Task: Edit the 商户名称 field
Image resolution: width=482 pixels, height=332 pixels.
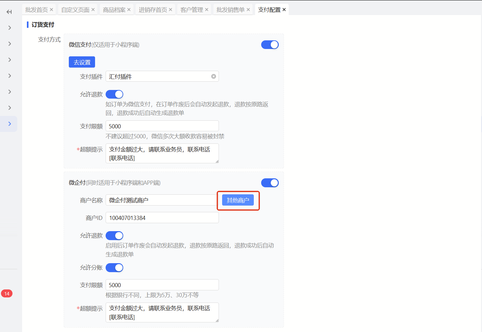Action: 162,200
